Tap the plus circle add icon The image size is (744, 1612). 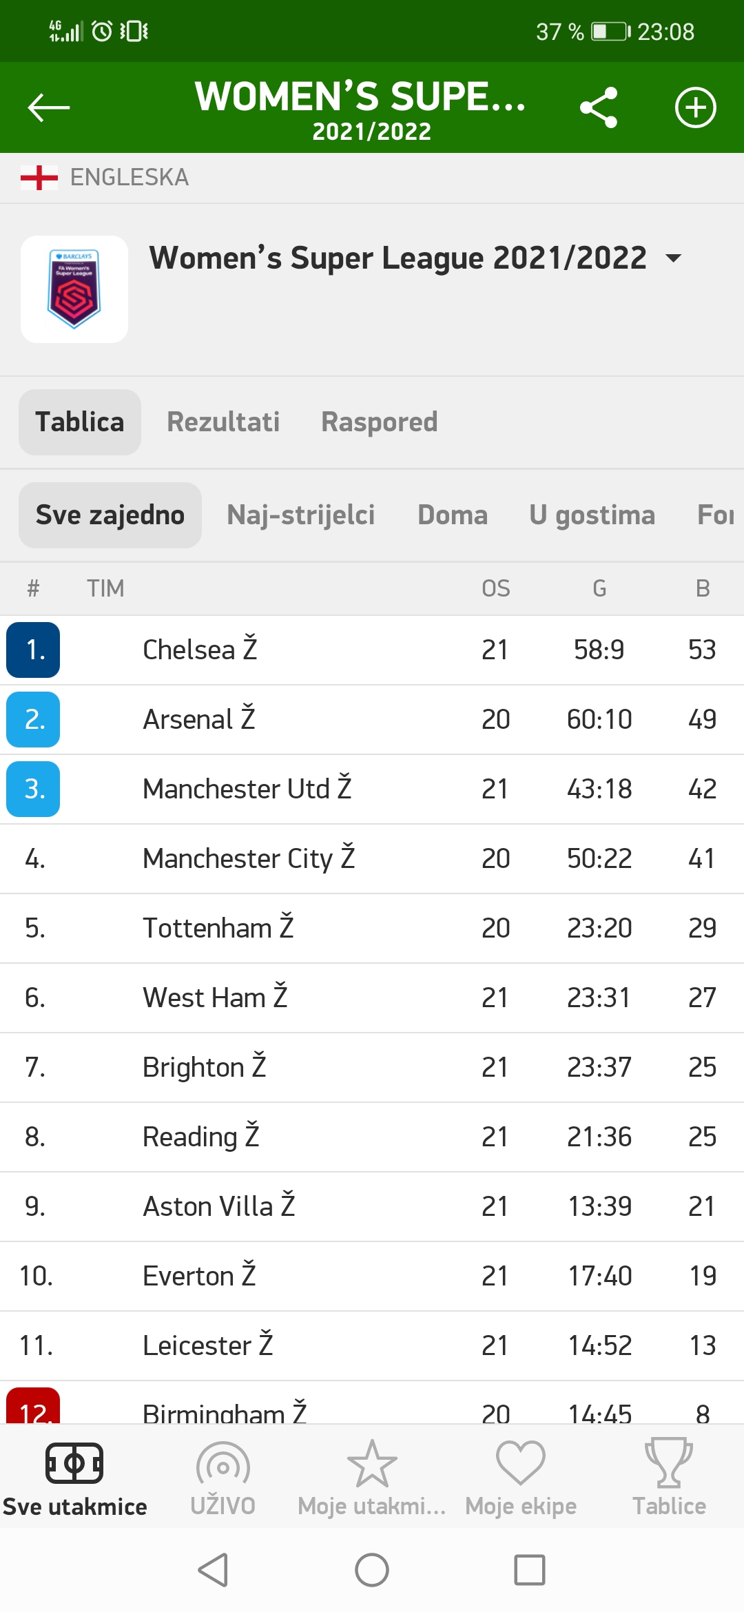(x=695, y=107)
